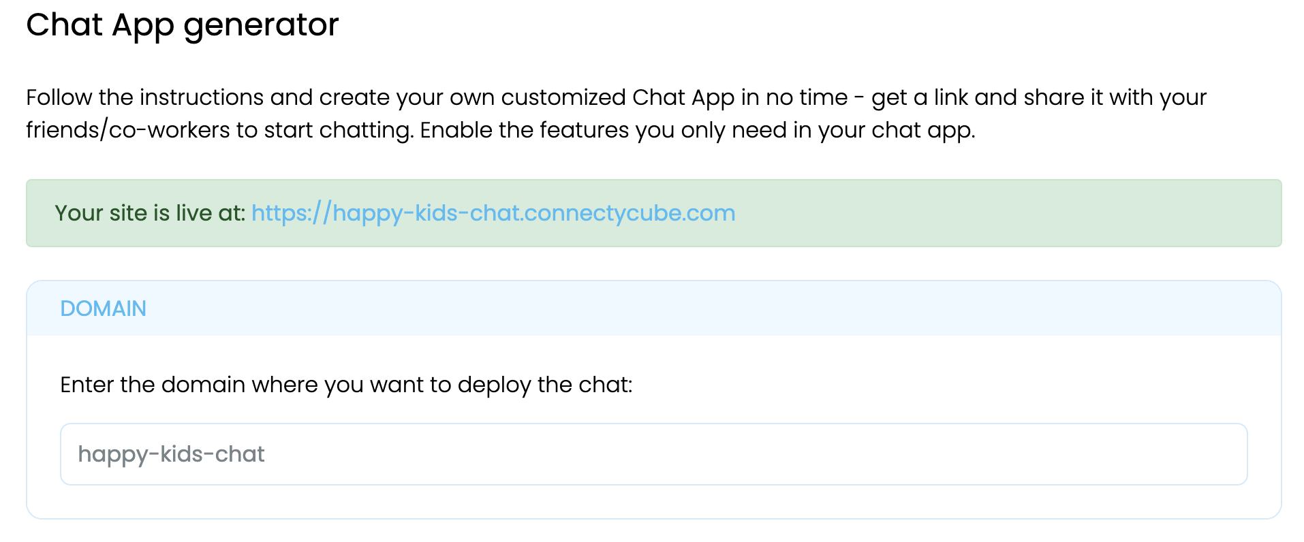Select the 'Enter the domain' instruction label
This screenshot has width=1304, height=542.
[345, 385]
